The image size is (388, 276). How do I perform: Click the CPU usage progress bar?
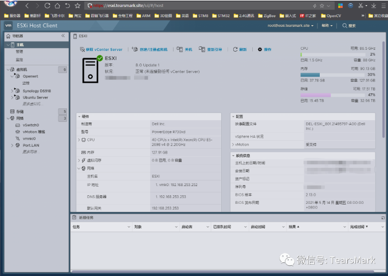point(333,54)
